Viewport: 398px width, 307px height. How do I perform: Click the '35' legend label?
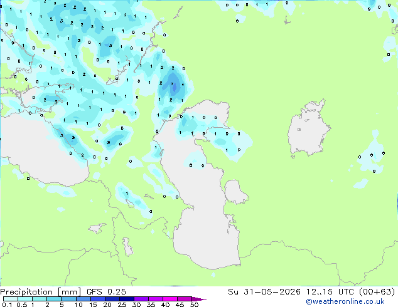coord(151,304)
